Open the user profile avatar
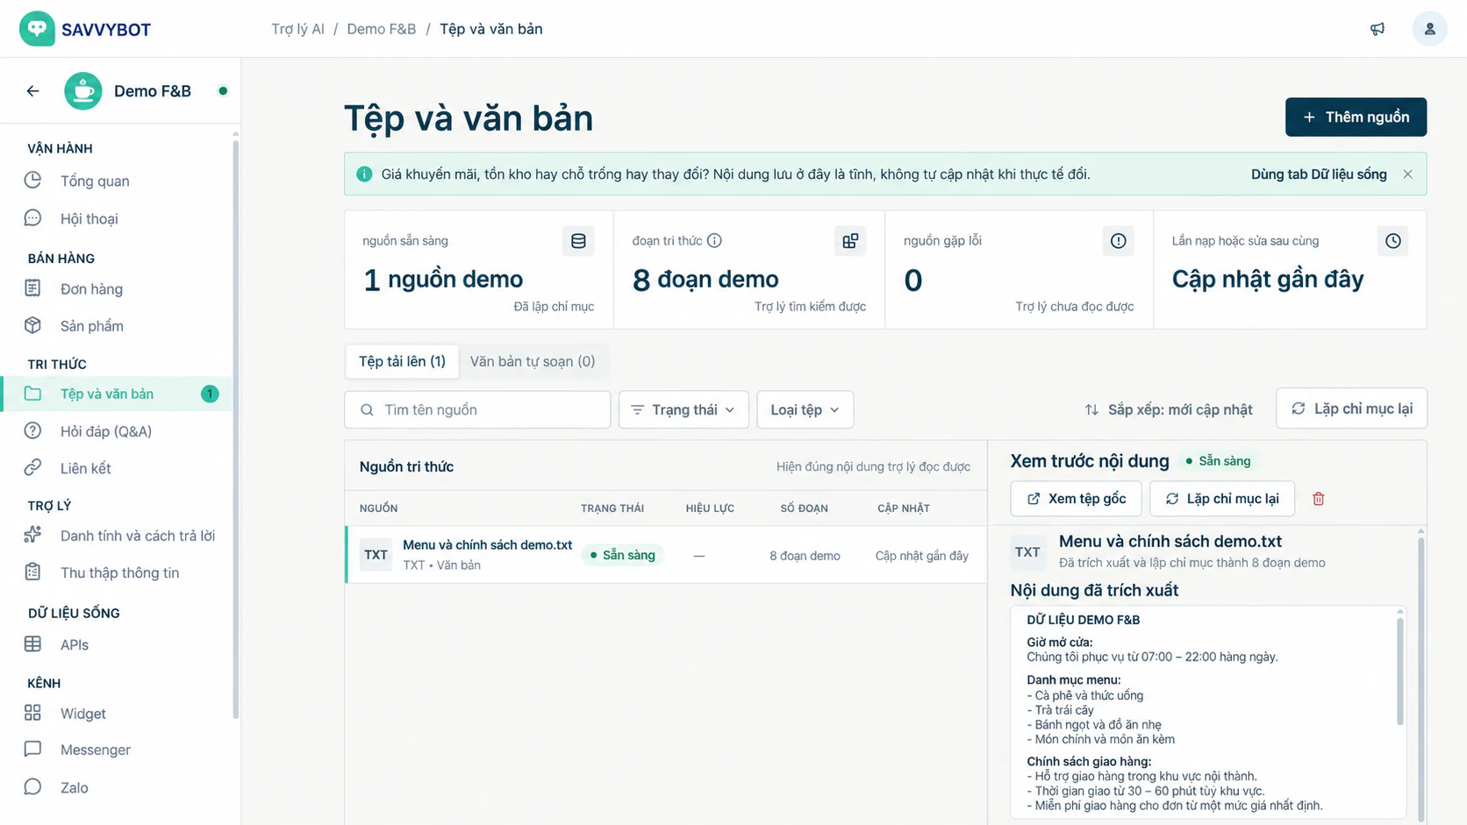Image resolution: width=1467 pixels, height=825 pixels. point(1429,29)
